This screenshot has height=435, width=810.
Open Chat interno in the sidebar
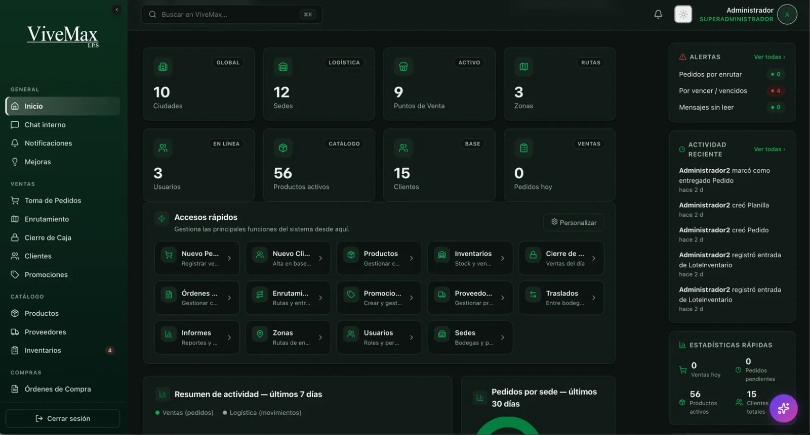[63, 125]
